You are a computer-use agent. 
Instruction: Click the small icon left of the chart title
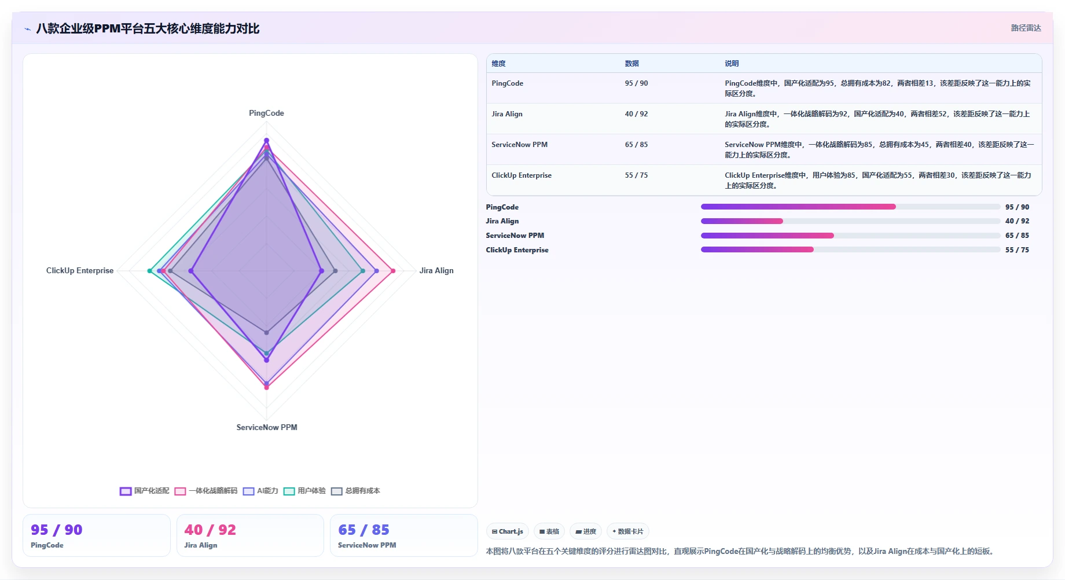pyautogui.click(x=28, y=29)
